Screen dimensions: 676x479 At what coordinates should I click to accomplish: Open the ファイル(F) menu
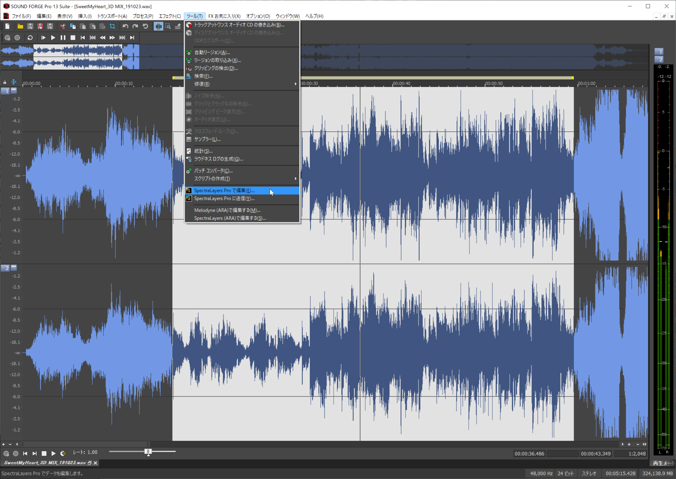pyautogui.click(x=21, y=16)
